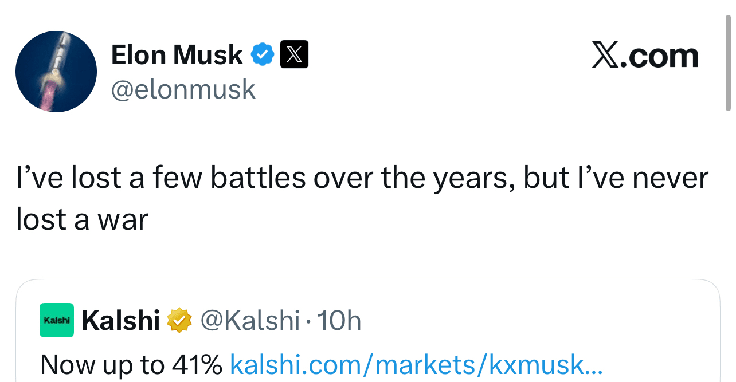Open the Elon Musk display name
This screenshot has height=382, width=736.
click(x=177, y=55)
